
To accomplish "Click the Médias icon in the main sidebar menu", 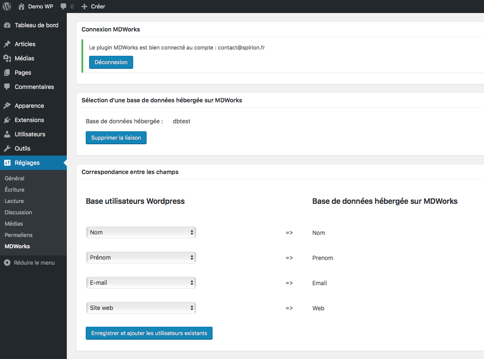I will click(7, 58).
